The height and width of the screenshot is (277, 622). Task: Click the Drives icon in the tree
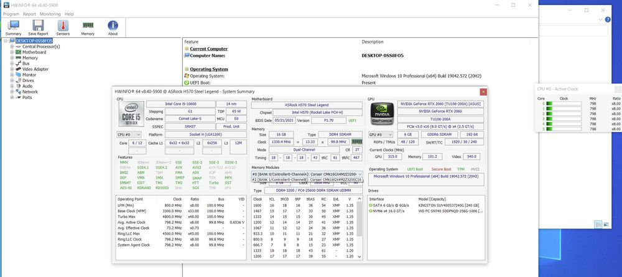(18, 80)
